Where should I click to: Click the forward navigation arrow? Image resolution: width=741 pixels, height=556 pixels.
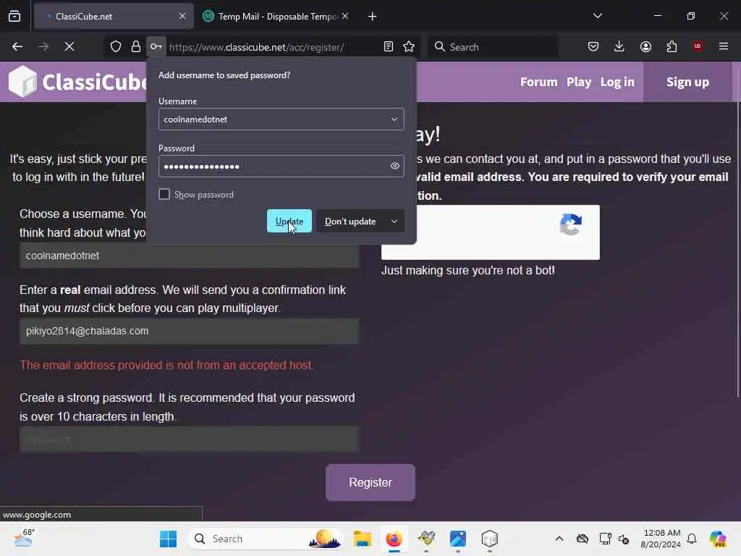tap(43, 46)
